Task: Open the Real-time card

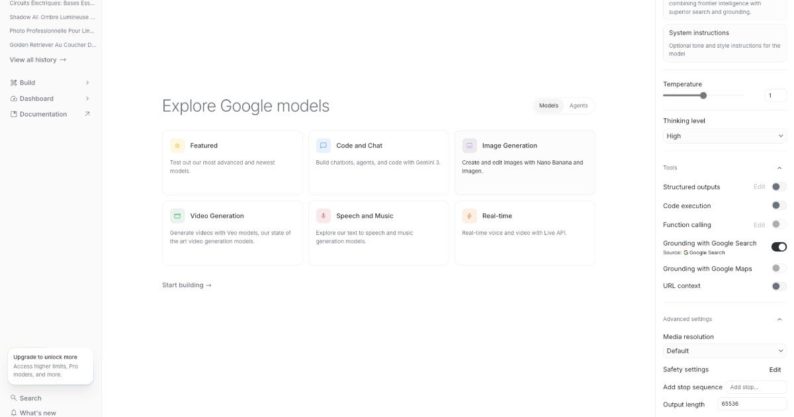Action: [x=525, y=233]
